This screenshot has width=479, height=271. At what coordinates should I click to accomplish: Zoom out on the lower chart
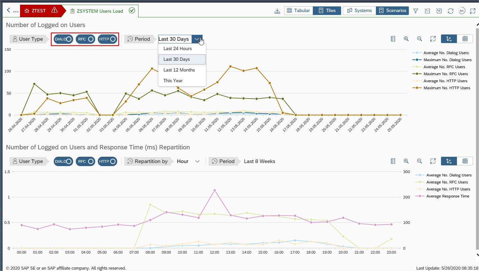420,161
